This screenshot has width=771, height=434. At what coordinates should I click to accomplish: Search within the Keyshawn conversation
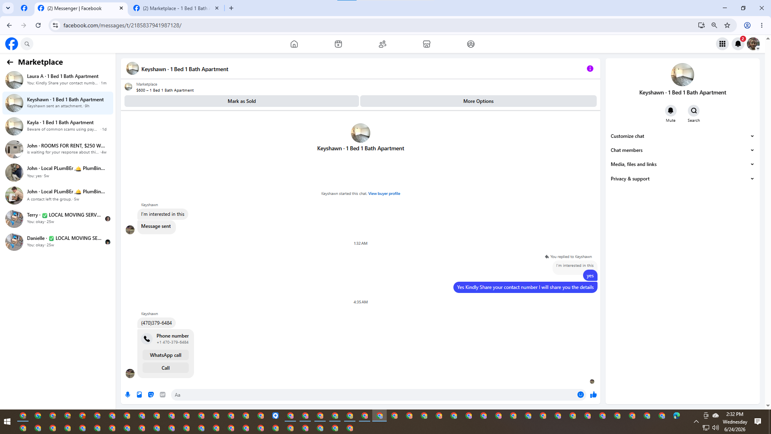[x=693, y=111]
